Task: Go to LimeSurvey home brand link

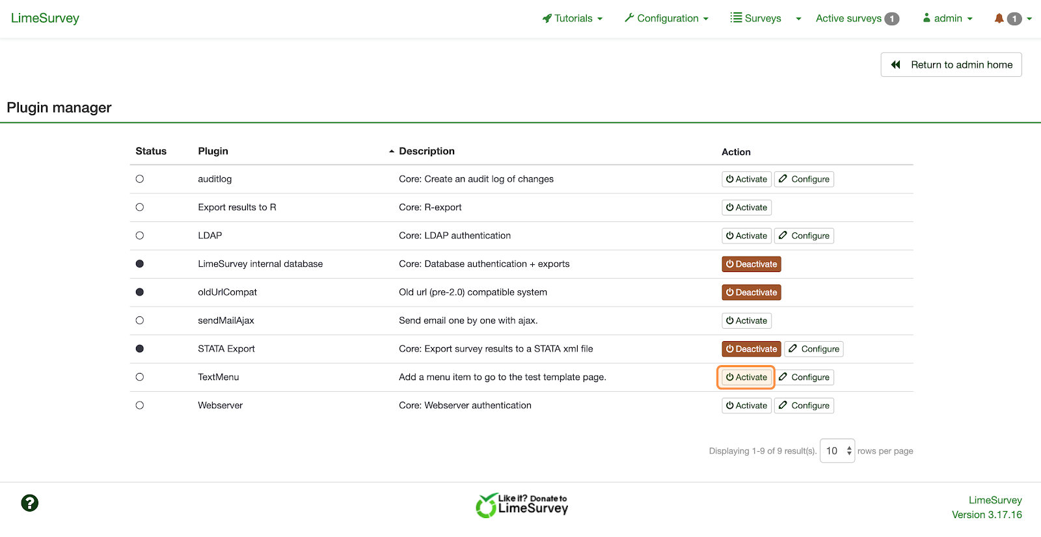Action: pos(45,18)
